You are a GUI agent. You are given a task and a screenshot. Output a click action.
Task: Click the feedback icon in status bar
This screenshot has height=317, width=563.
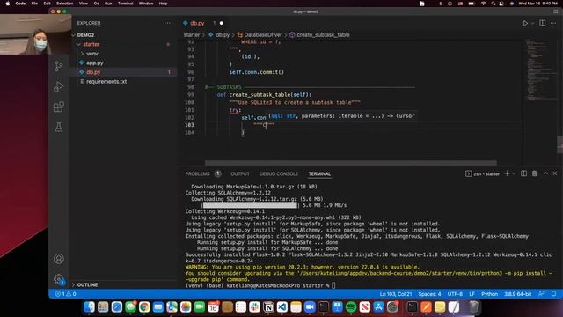[542, 294]
